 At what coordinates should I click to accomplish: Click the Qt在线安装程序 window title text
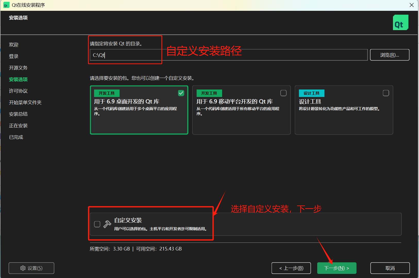(x=28, y=5)
